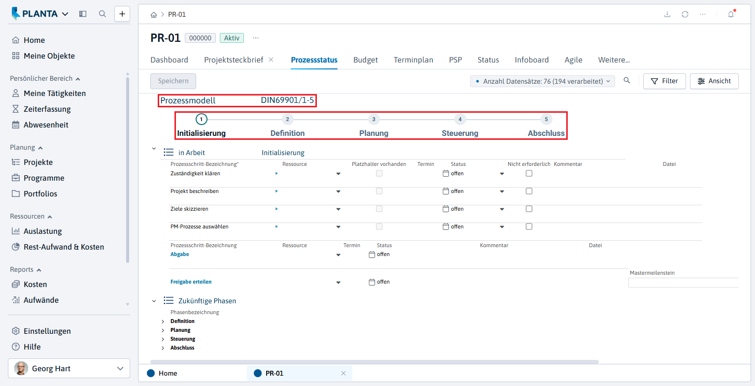Refresh using the reload icon
This screenshot has height=386, width=755.
685,14
